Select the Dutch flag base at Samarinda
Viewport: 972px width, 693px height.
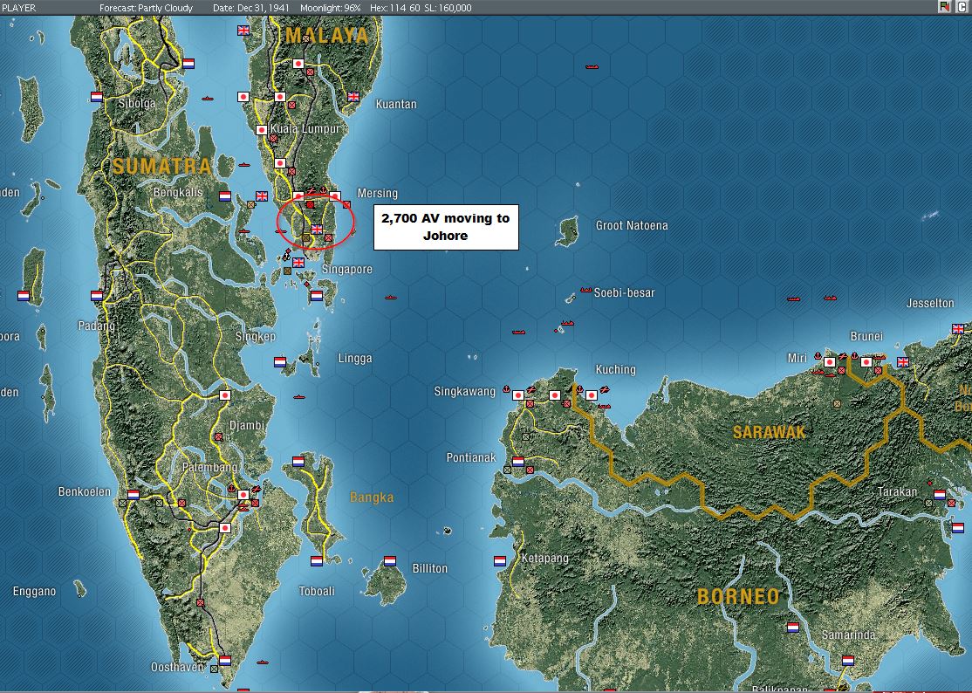point(848,661)
